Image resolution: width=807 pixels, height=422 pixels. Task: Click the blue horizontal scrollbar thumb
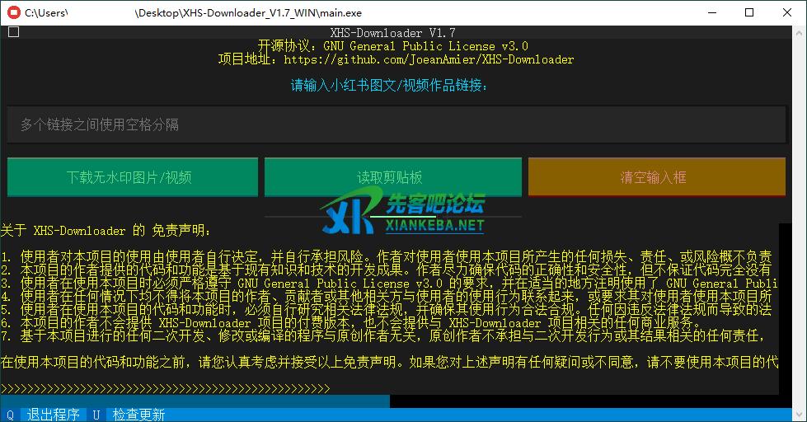[195, 401]
